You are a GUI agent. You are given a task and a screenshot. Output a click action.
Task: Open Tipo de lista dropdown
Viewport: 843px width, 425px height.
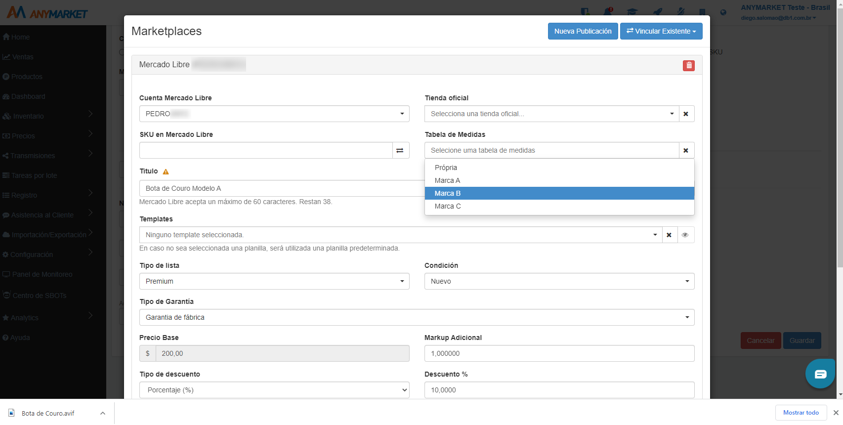[274, 281]
